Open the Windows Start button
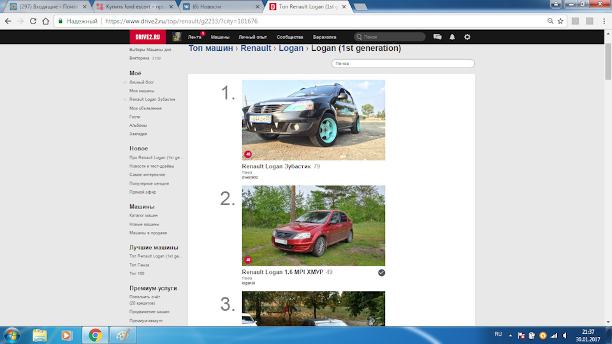Screen dimensions: 612x344 [x=11, y=336]
